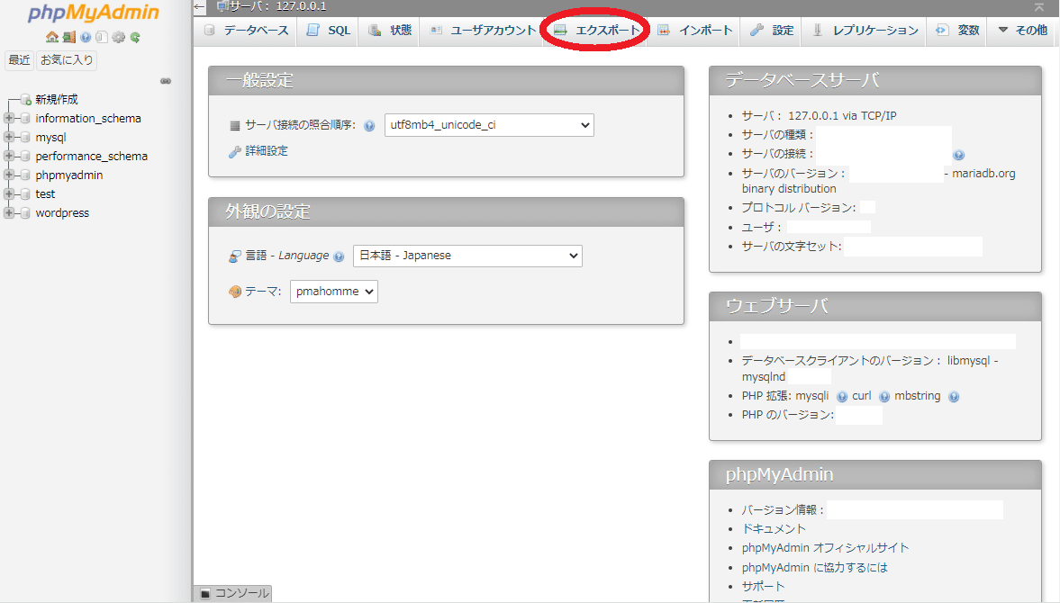1060x603 pixels.
Task: Click help icon beside サーバの接続
Action: [958, 156]
